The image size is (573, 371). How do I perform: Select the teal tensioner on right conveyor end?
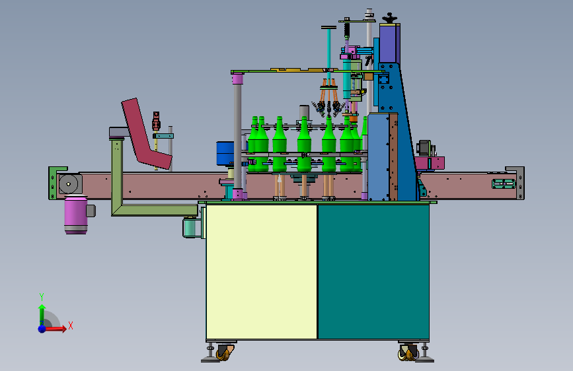pyautogui.click(x=504, y=184)
